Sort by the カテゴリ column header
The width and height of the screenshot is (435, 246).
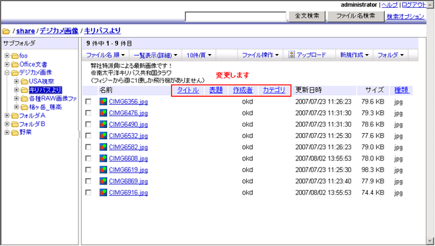tap(274, 90)
